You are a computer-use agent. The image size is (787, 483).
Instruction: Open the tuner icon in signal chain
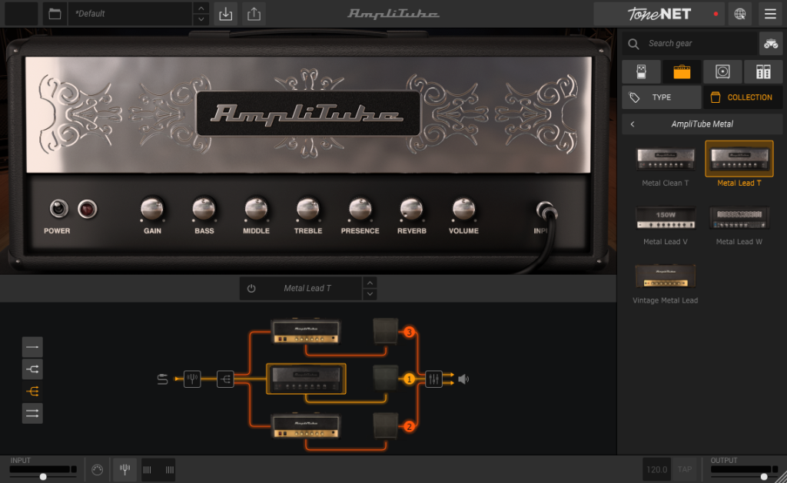tap(192, 379)
